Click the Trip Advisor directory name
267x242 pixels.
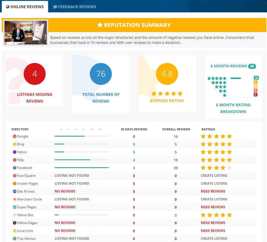tap(26, 239)
